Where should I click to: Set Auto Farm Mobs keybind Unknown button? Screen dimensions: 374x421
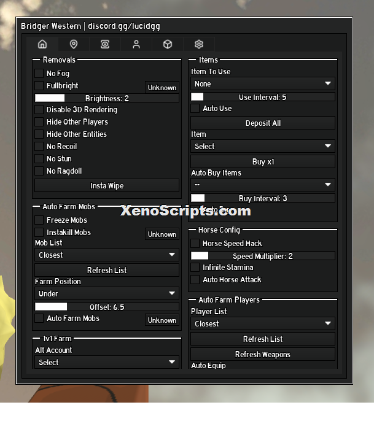click(162, 320)
